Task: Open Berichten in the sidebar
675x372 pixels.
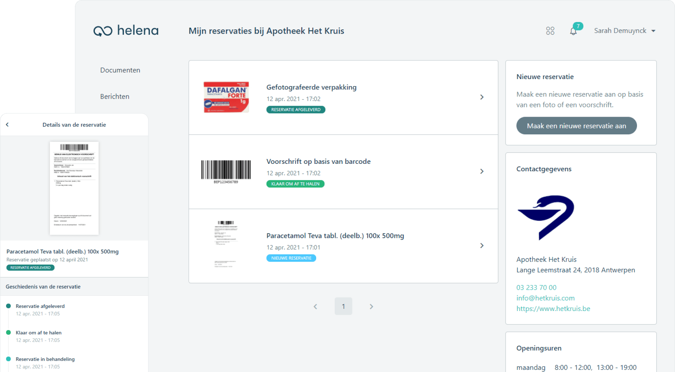Action: click(x=115, y=96)
